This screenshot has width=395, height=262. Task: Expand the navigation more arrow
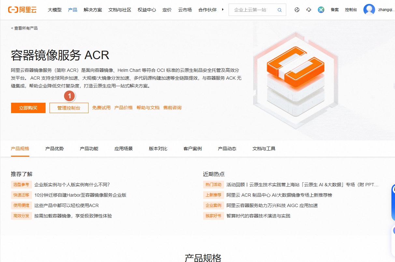click(223, 10)
